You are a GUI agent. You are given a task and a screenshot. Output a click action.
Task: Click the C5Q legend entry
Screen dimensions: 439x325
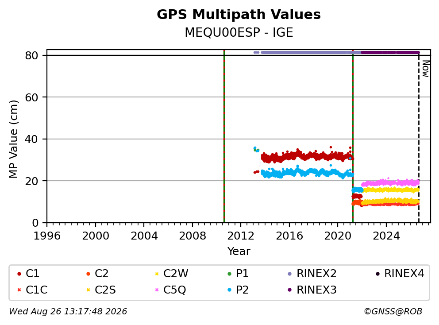(x=170, y=290)
